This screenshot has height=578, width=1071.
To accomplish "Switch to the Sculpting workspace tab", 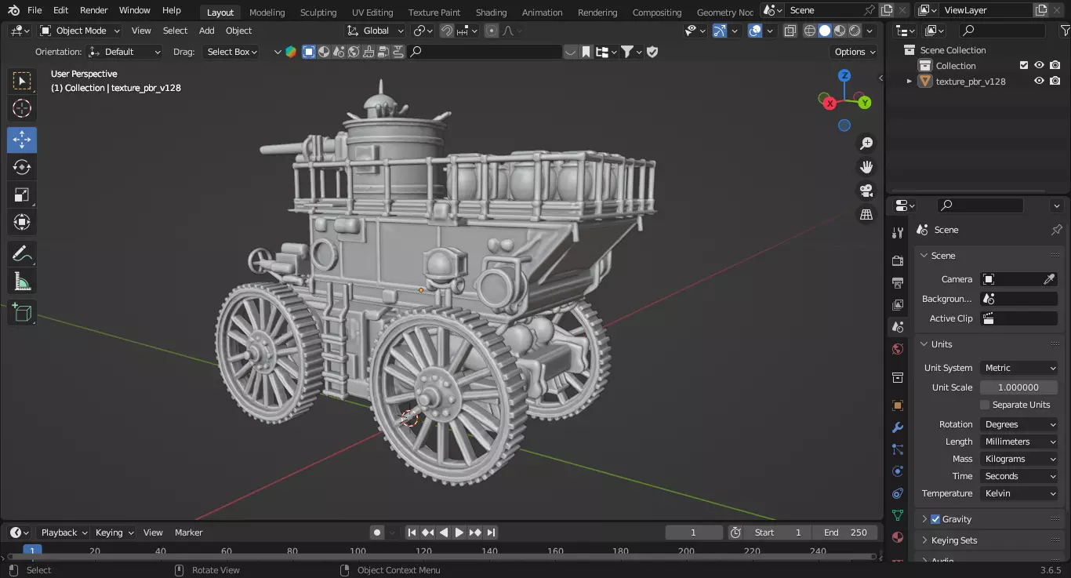I will 318,13.
